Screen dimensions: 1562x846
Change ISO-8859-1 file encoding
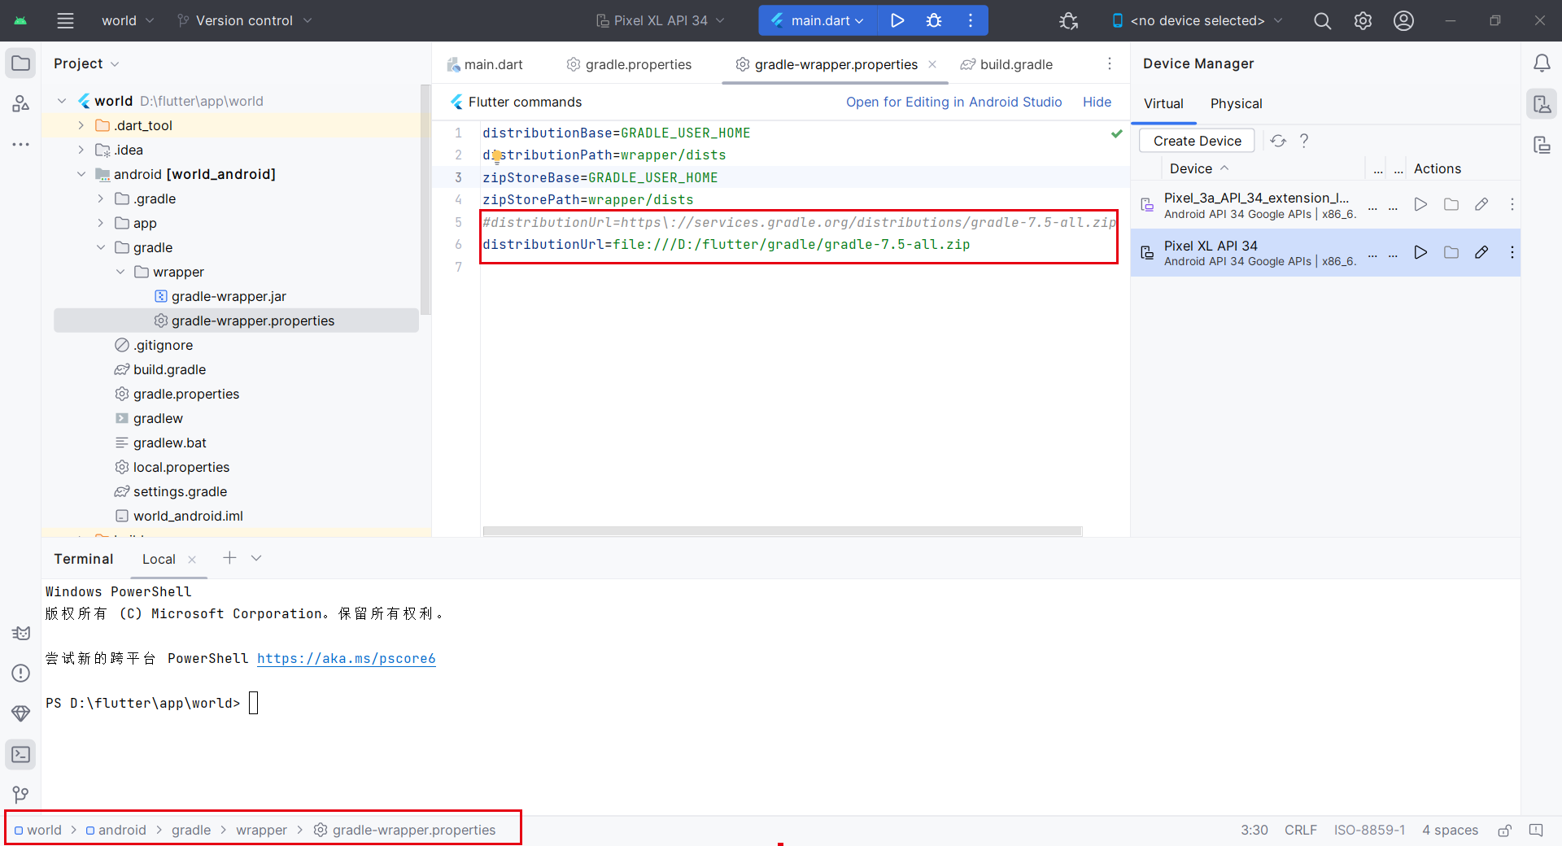coord(1369,830)
